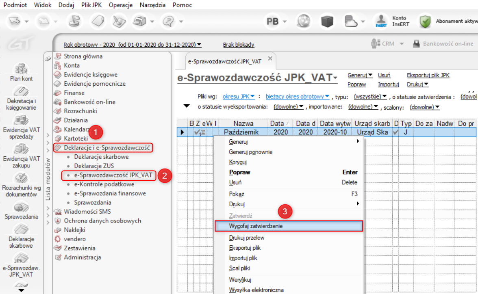Select Rozrachunki module
The height and width of the screenshot is (294, 478).
[80, 111]
